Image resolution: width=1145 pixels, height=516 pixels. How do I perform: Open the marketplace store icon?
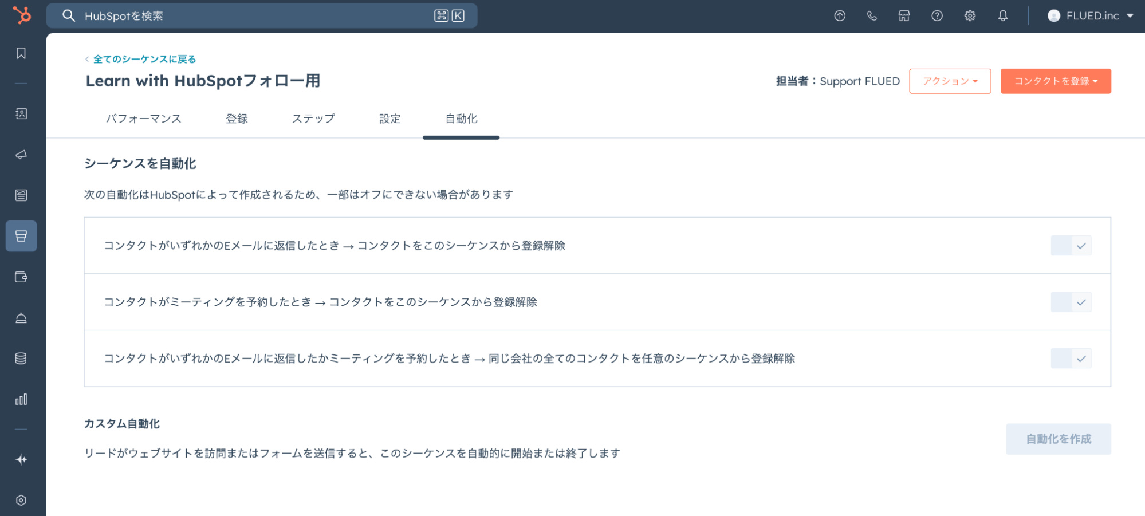(x=904, y=16)
